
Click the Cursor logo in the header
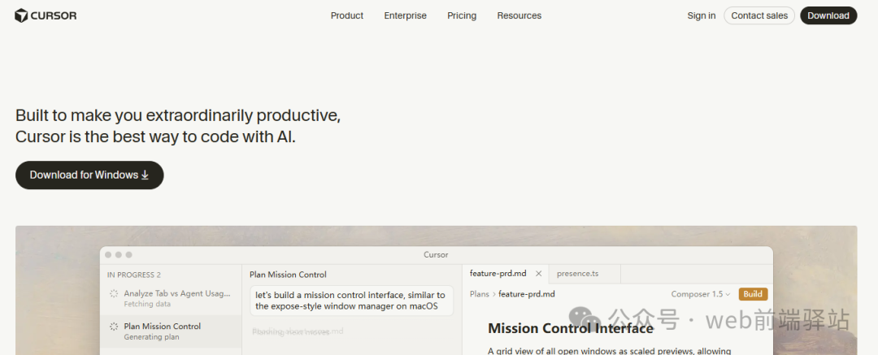46,15
